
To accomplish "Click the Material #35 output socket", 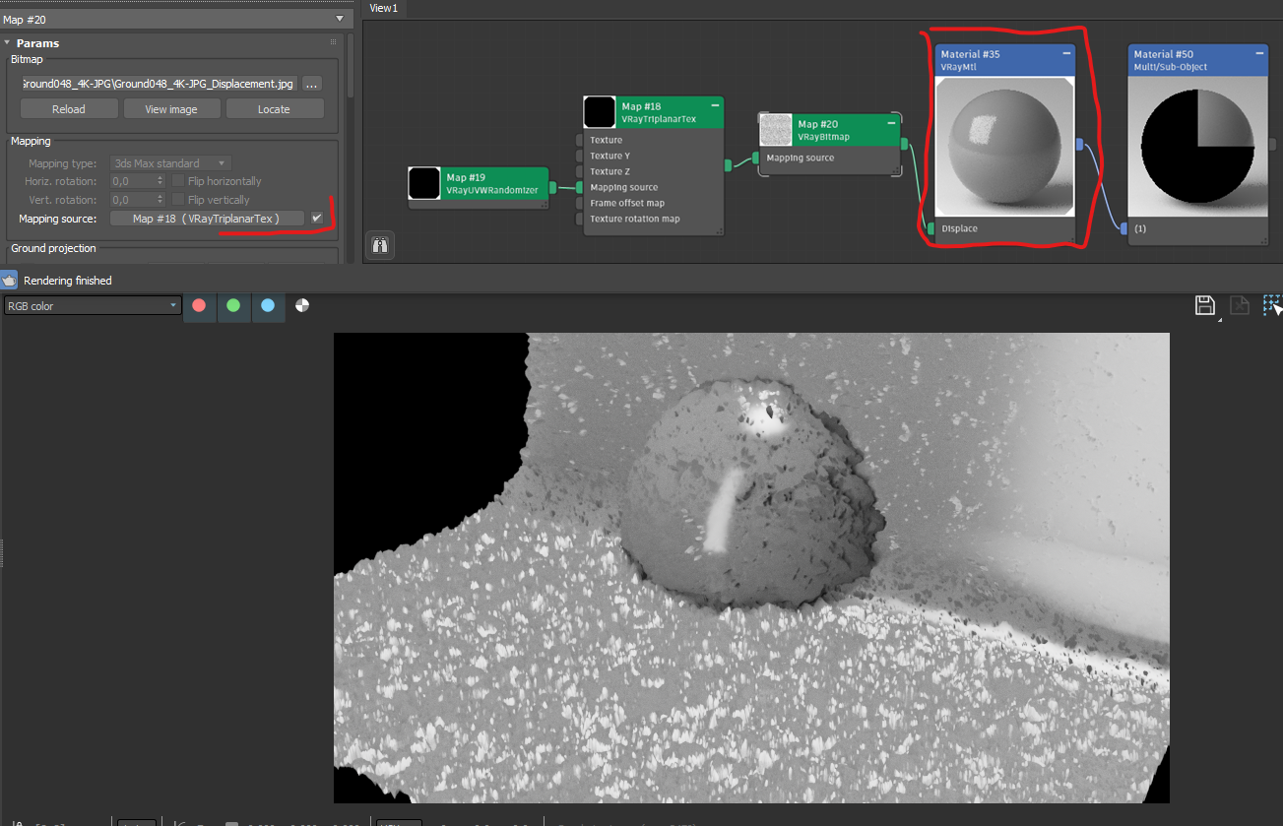I will (x=1079, y=145).
